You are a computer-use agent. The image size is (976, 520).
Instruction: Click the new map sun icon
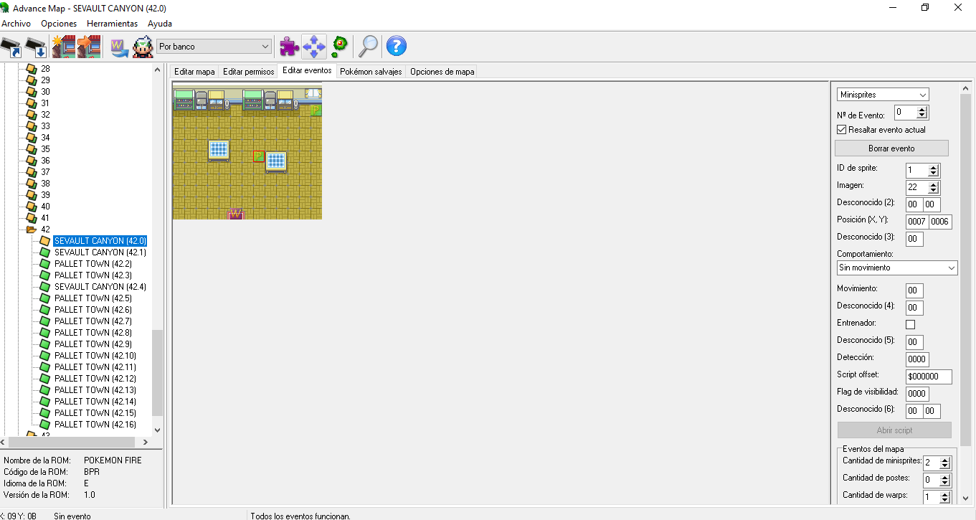click(x=63, y=47)
